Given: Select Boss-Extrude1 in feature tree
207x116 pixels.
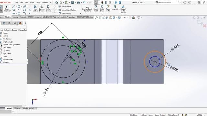Looking at the screenshot, I should coord(7,59).
